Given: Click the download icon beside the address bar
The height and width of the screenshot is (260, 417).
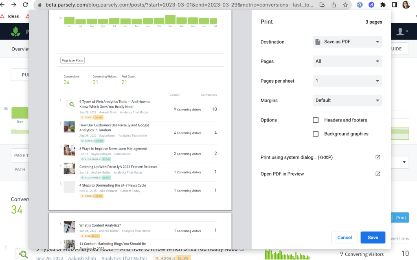Looking at the screenshot, I should click(x=322, y=5).
